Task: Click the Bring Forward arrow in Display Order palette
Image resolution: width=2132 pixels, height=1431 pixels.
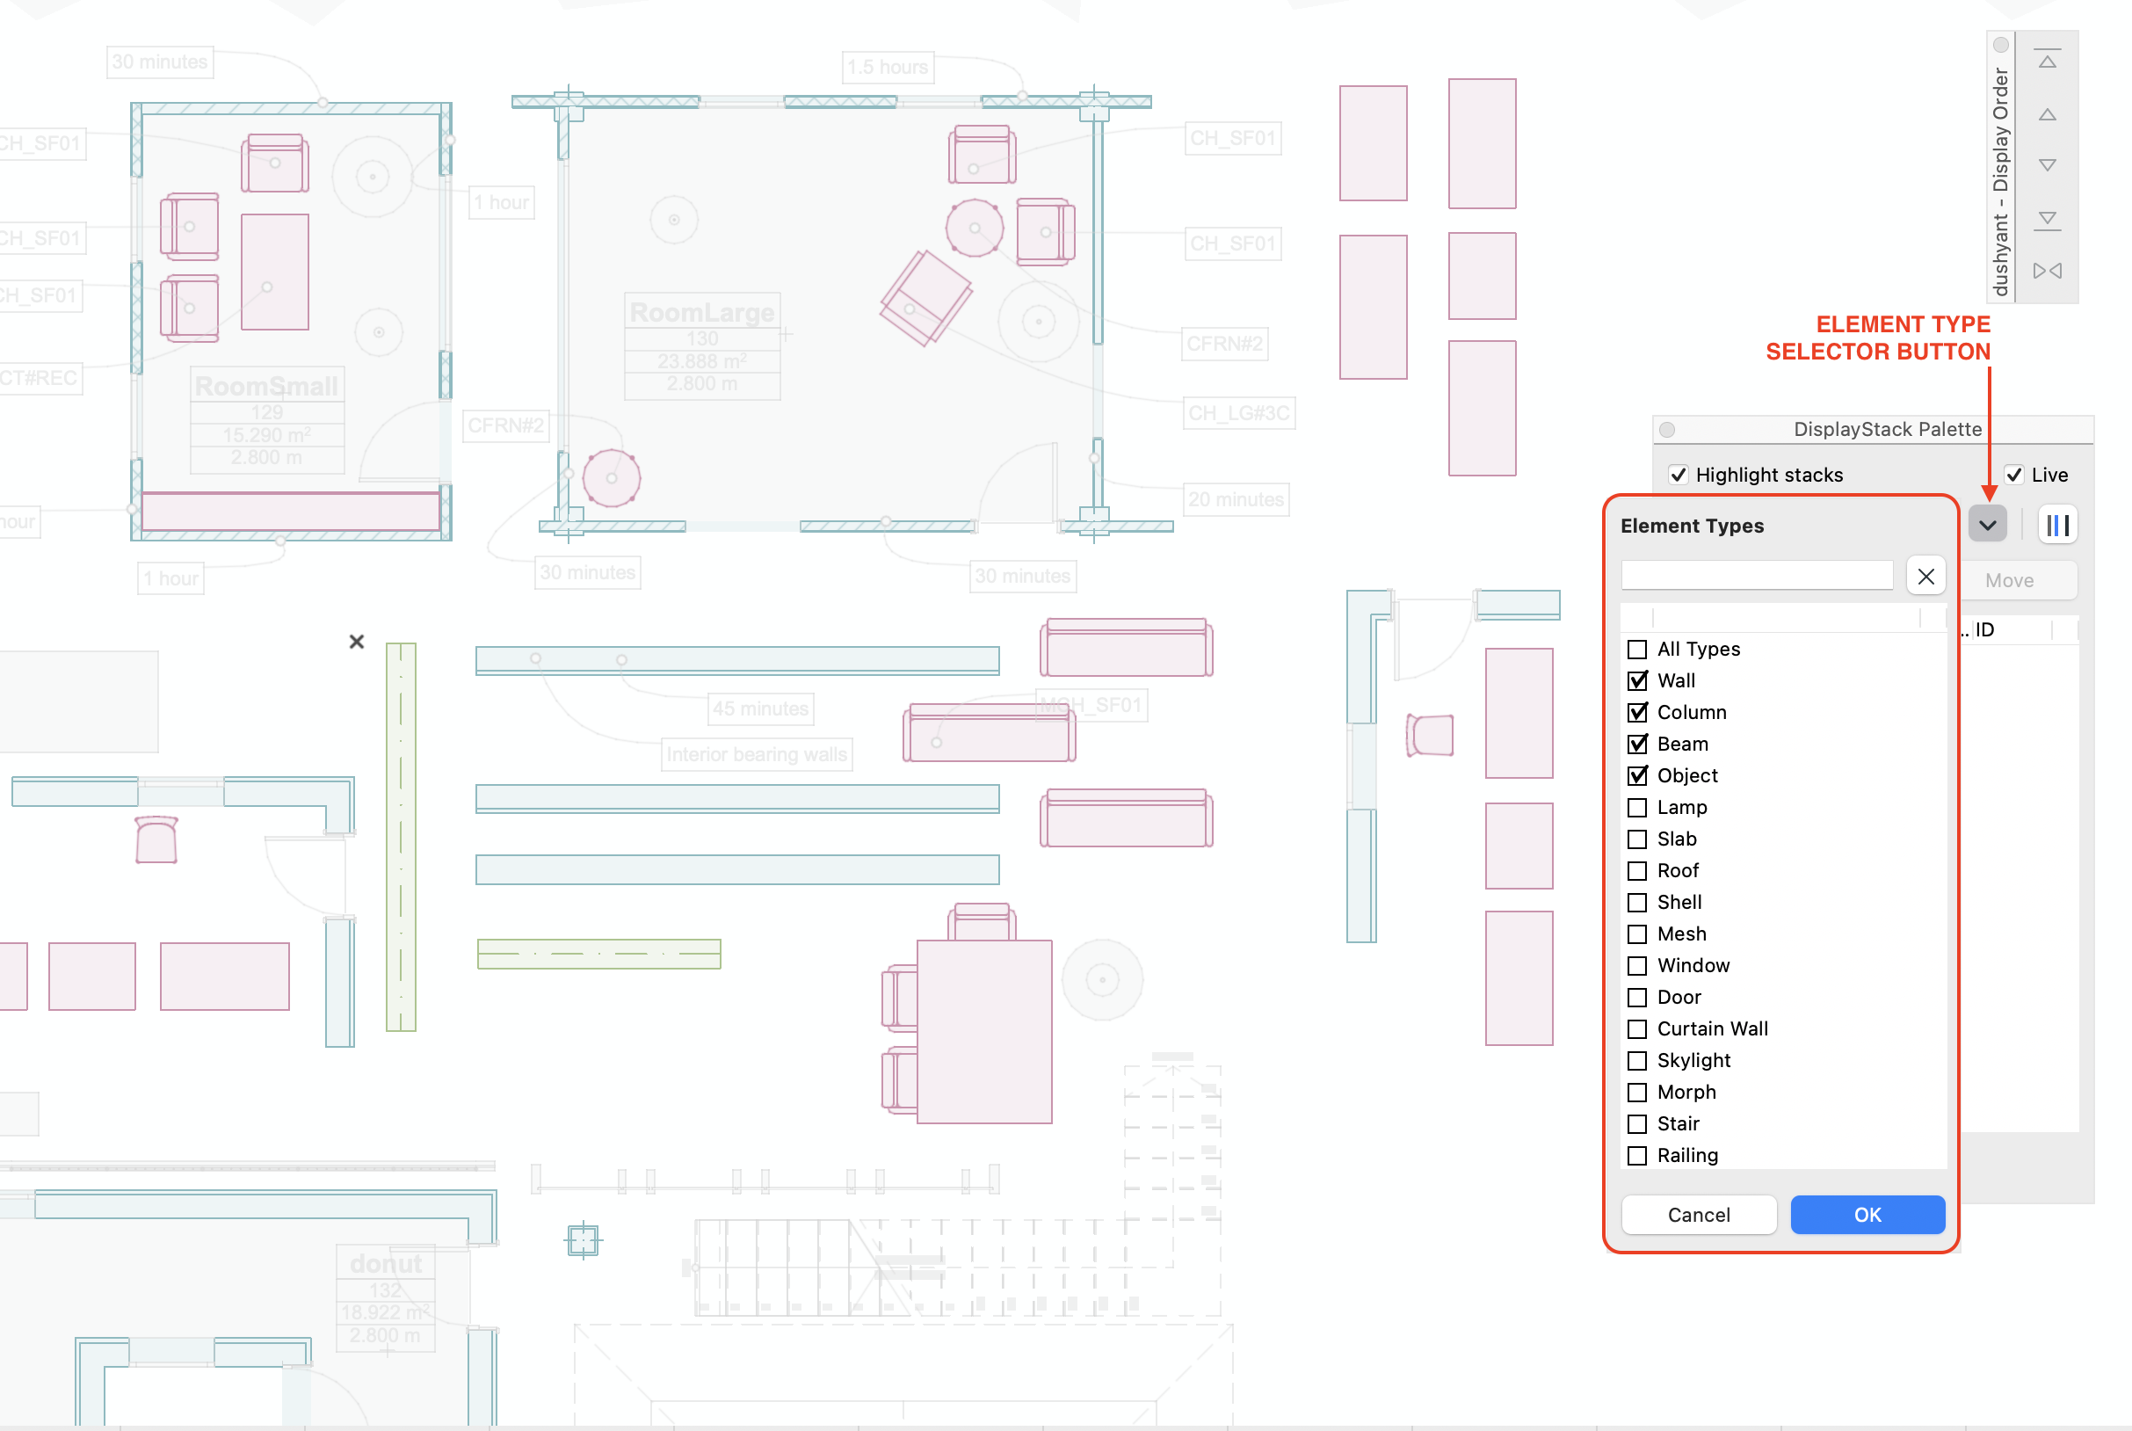Action: [x=2046, y=115]
